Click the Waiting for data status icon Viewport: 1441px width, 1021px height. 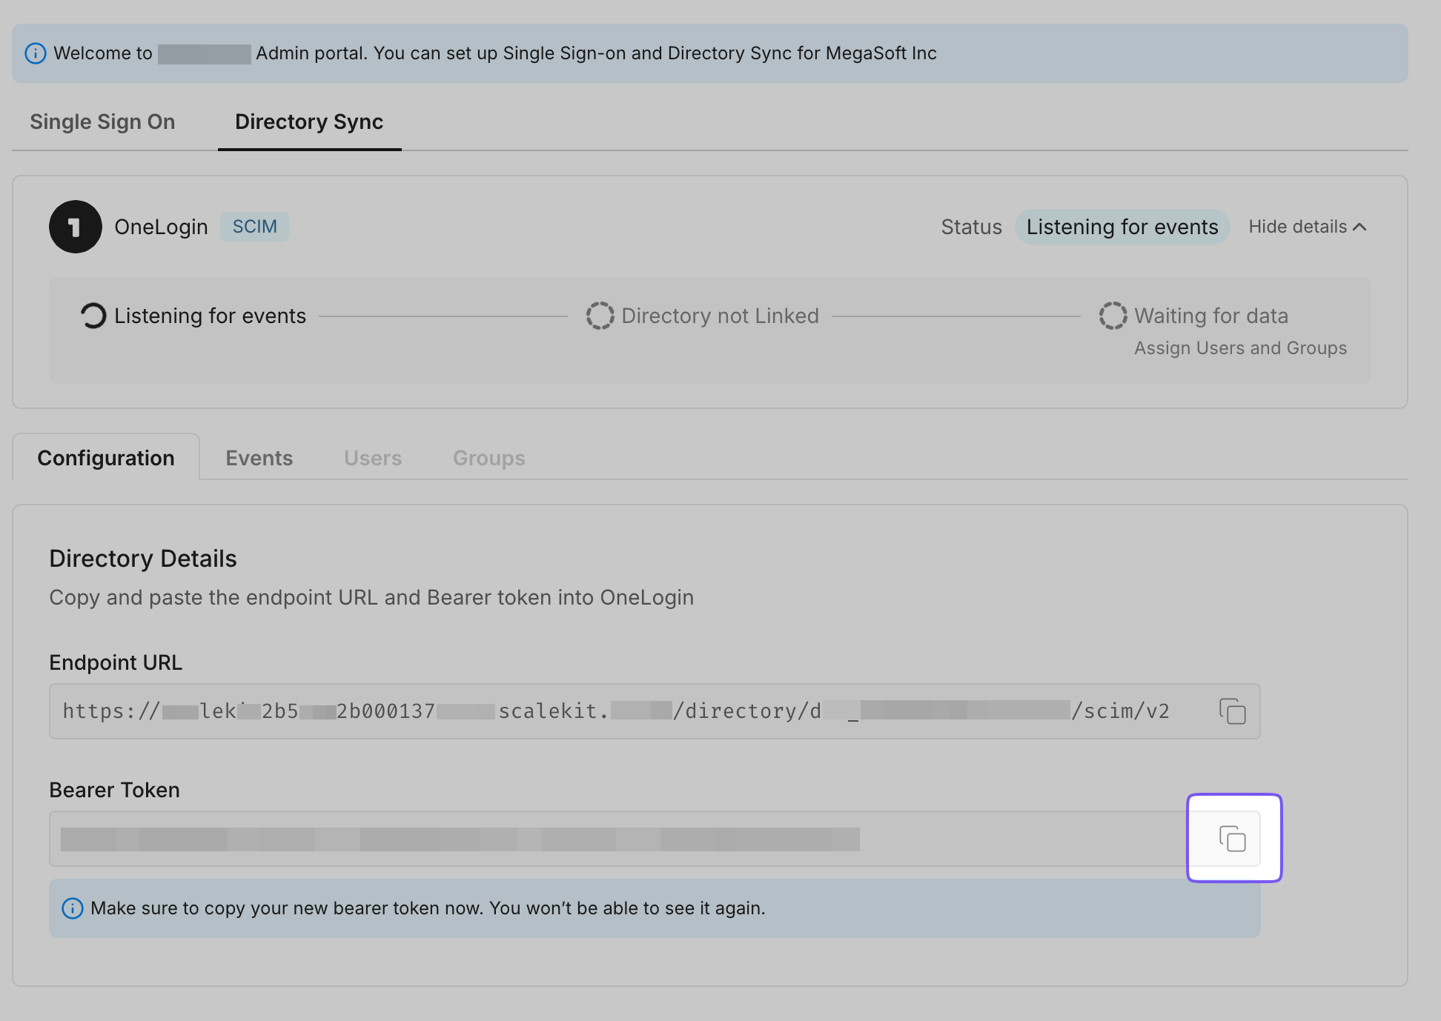click(x=1112, y=315)
